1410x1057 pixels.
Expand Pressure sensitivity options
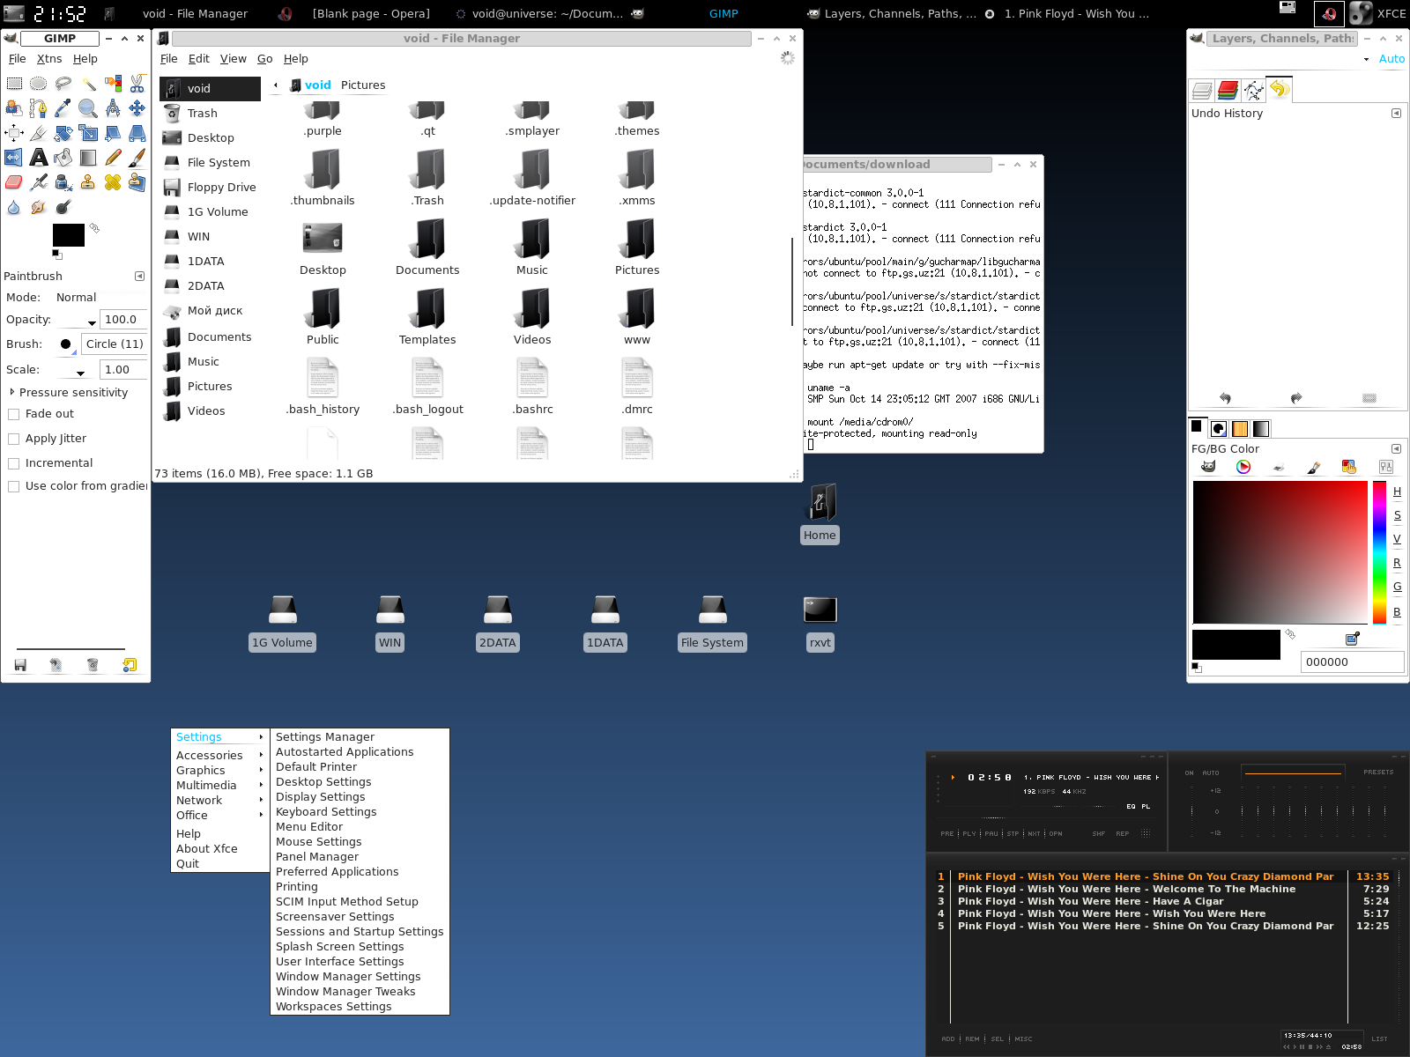(x=12, y=392)
